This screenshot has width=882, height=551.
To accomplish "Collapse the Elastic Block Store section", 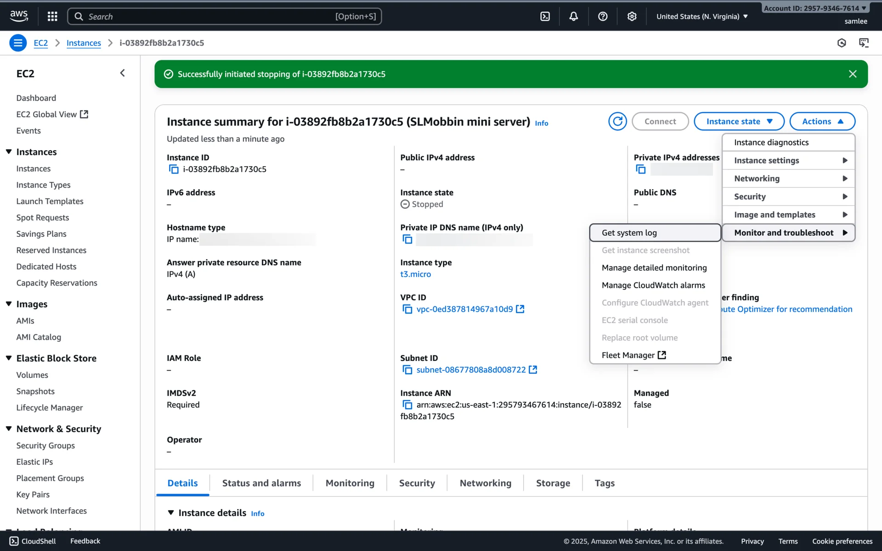I will (9, 358).
